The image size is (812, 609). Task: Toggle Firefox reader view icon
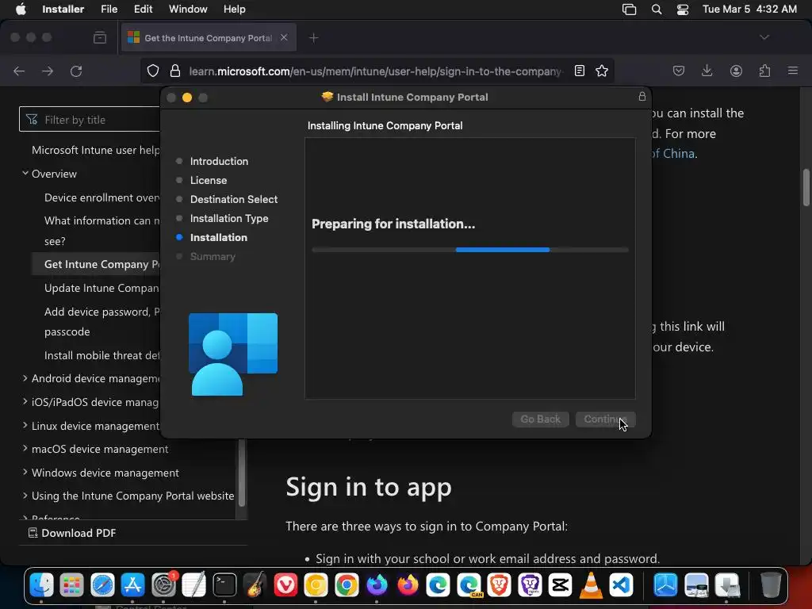(580, 71)
